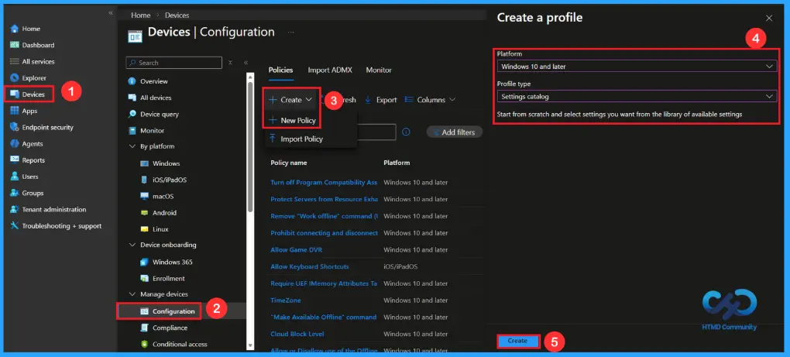Open the Columns dropdown
The width and height of the screenshot is (790, 357).
click(430, 100)
